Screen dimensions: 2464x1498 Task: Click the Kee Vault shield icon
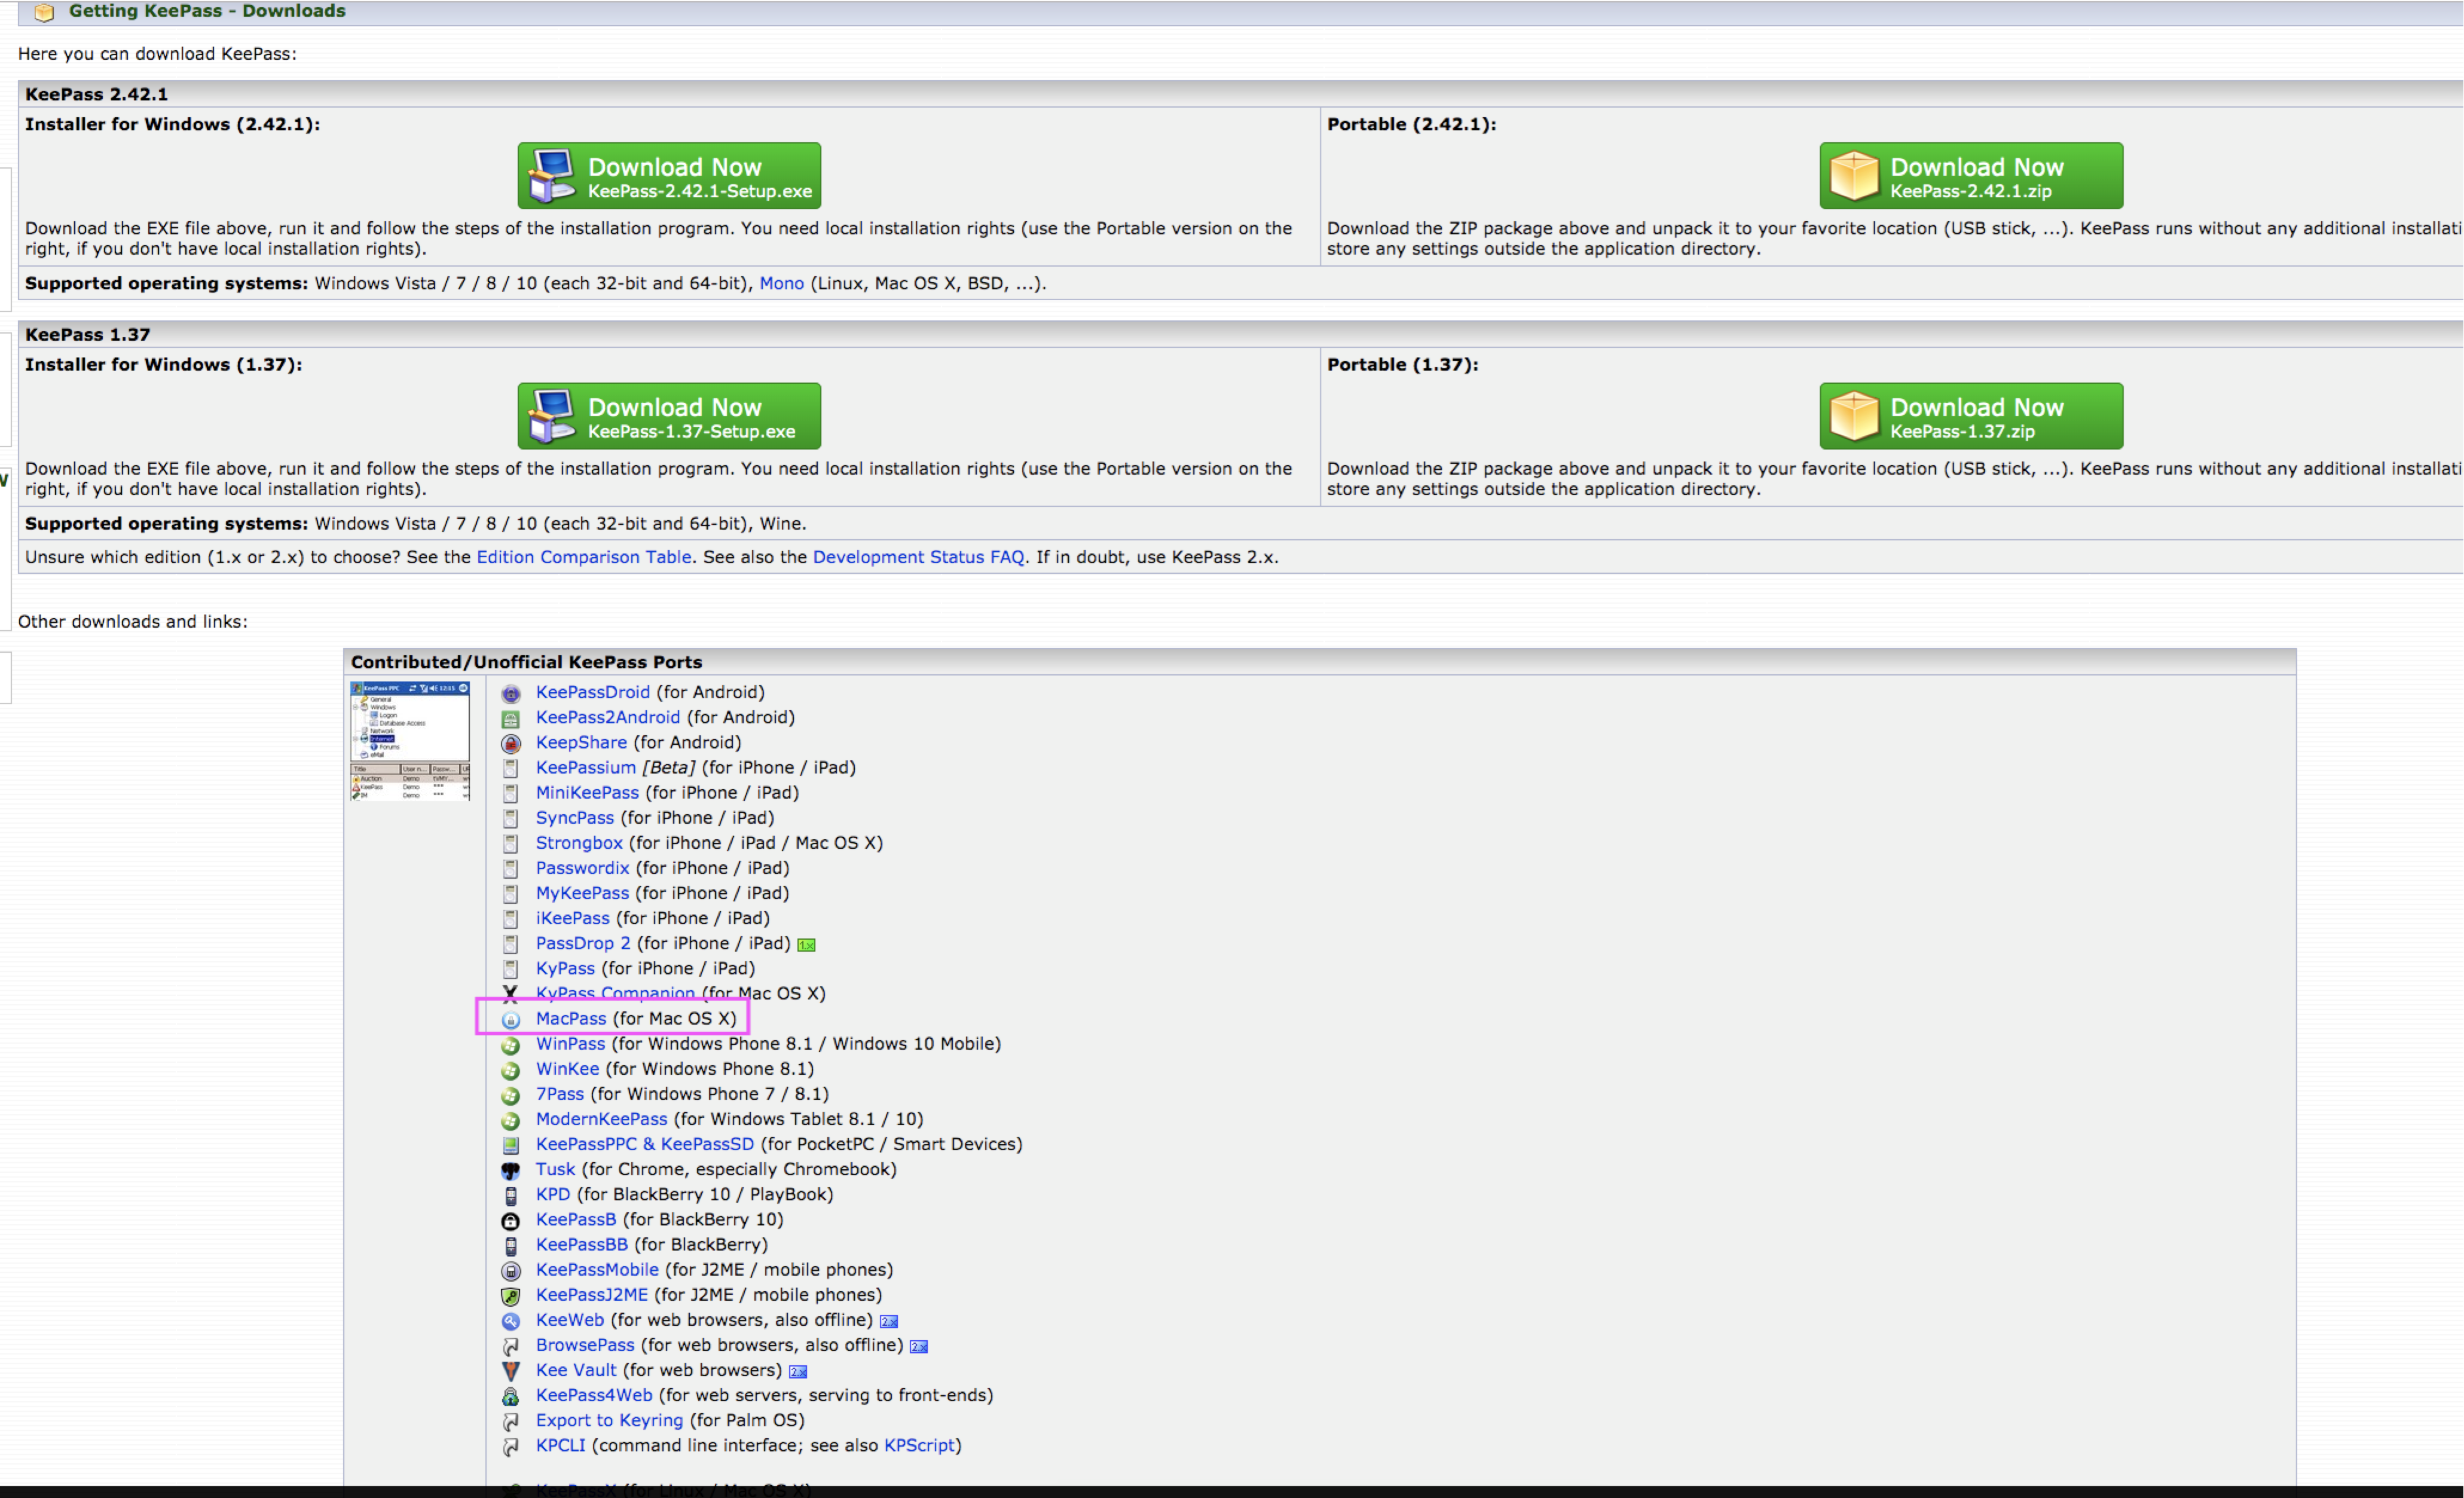[x=511, y=1371]
